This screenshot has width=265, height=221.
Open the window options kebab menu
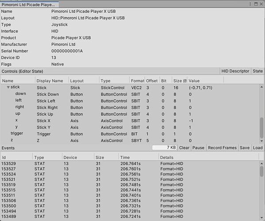250,4
